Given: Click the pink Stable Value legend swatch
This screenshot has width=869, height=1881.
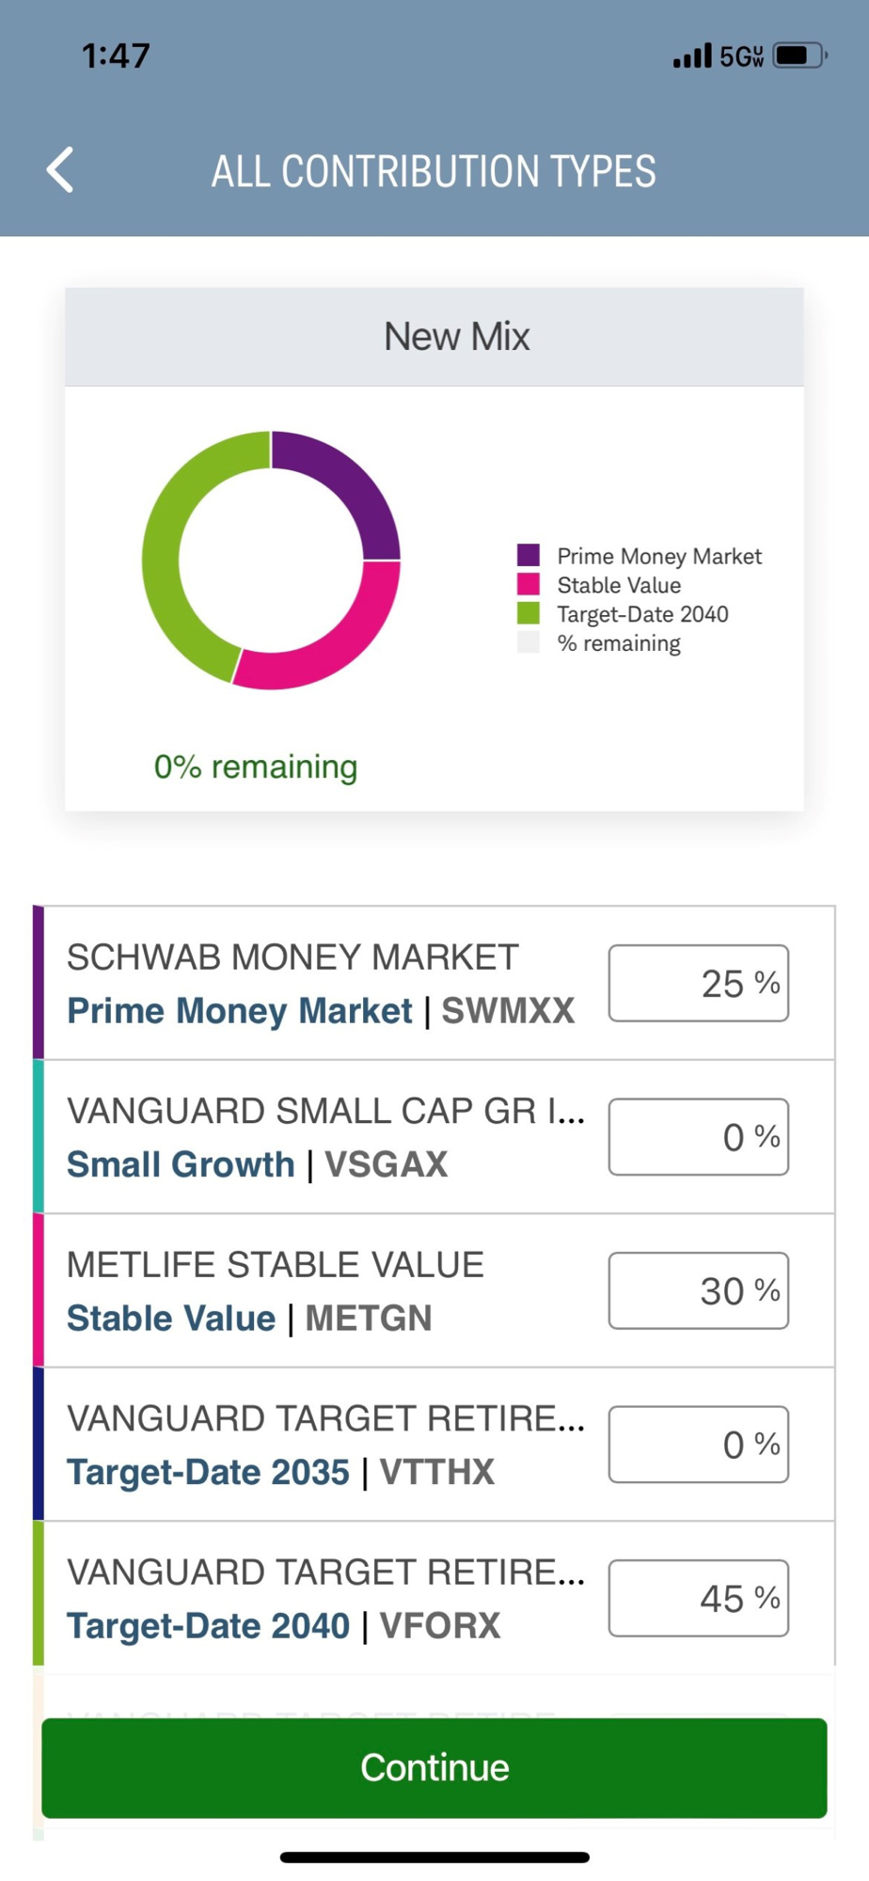Looking at the screenshot, I should pos(529,585).
